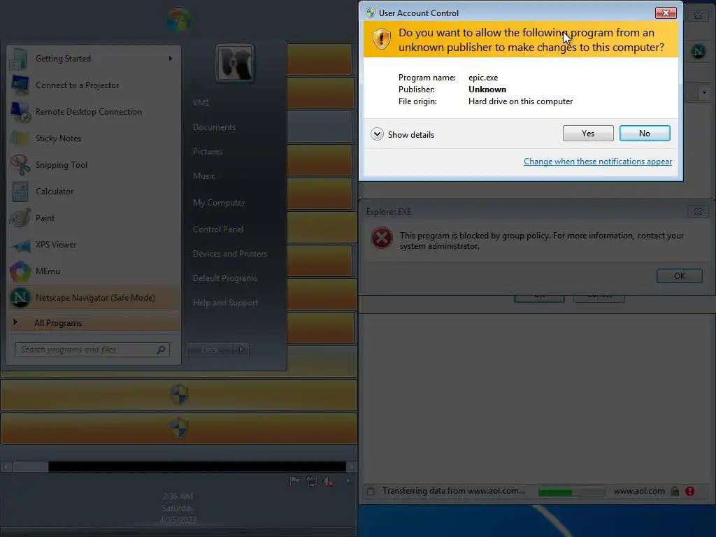The height and width of the screenshot is (537, 716).
Task: Open Change when these notifications appear link
Action: tap(597, 162)
